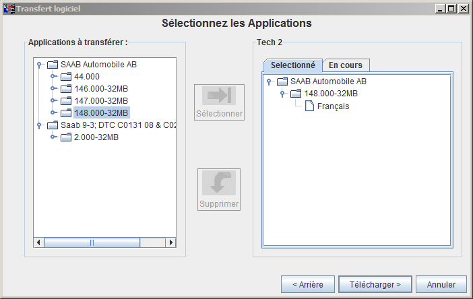The height and width of the screenshot is (299, 473).
Task: Switch to the En cours tab
Action: [346, 65]
